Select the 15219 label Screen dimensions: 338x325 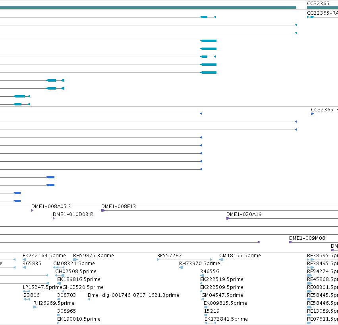pyautogui.click(x=212, y=311)
